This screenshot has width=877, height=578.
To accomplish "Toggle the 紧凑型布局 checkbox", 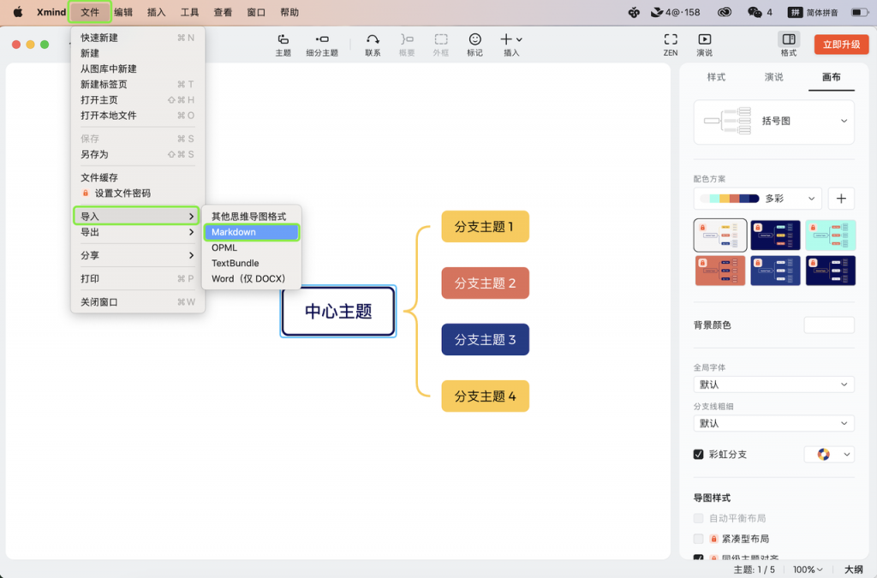I will pos(698,539).
